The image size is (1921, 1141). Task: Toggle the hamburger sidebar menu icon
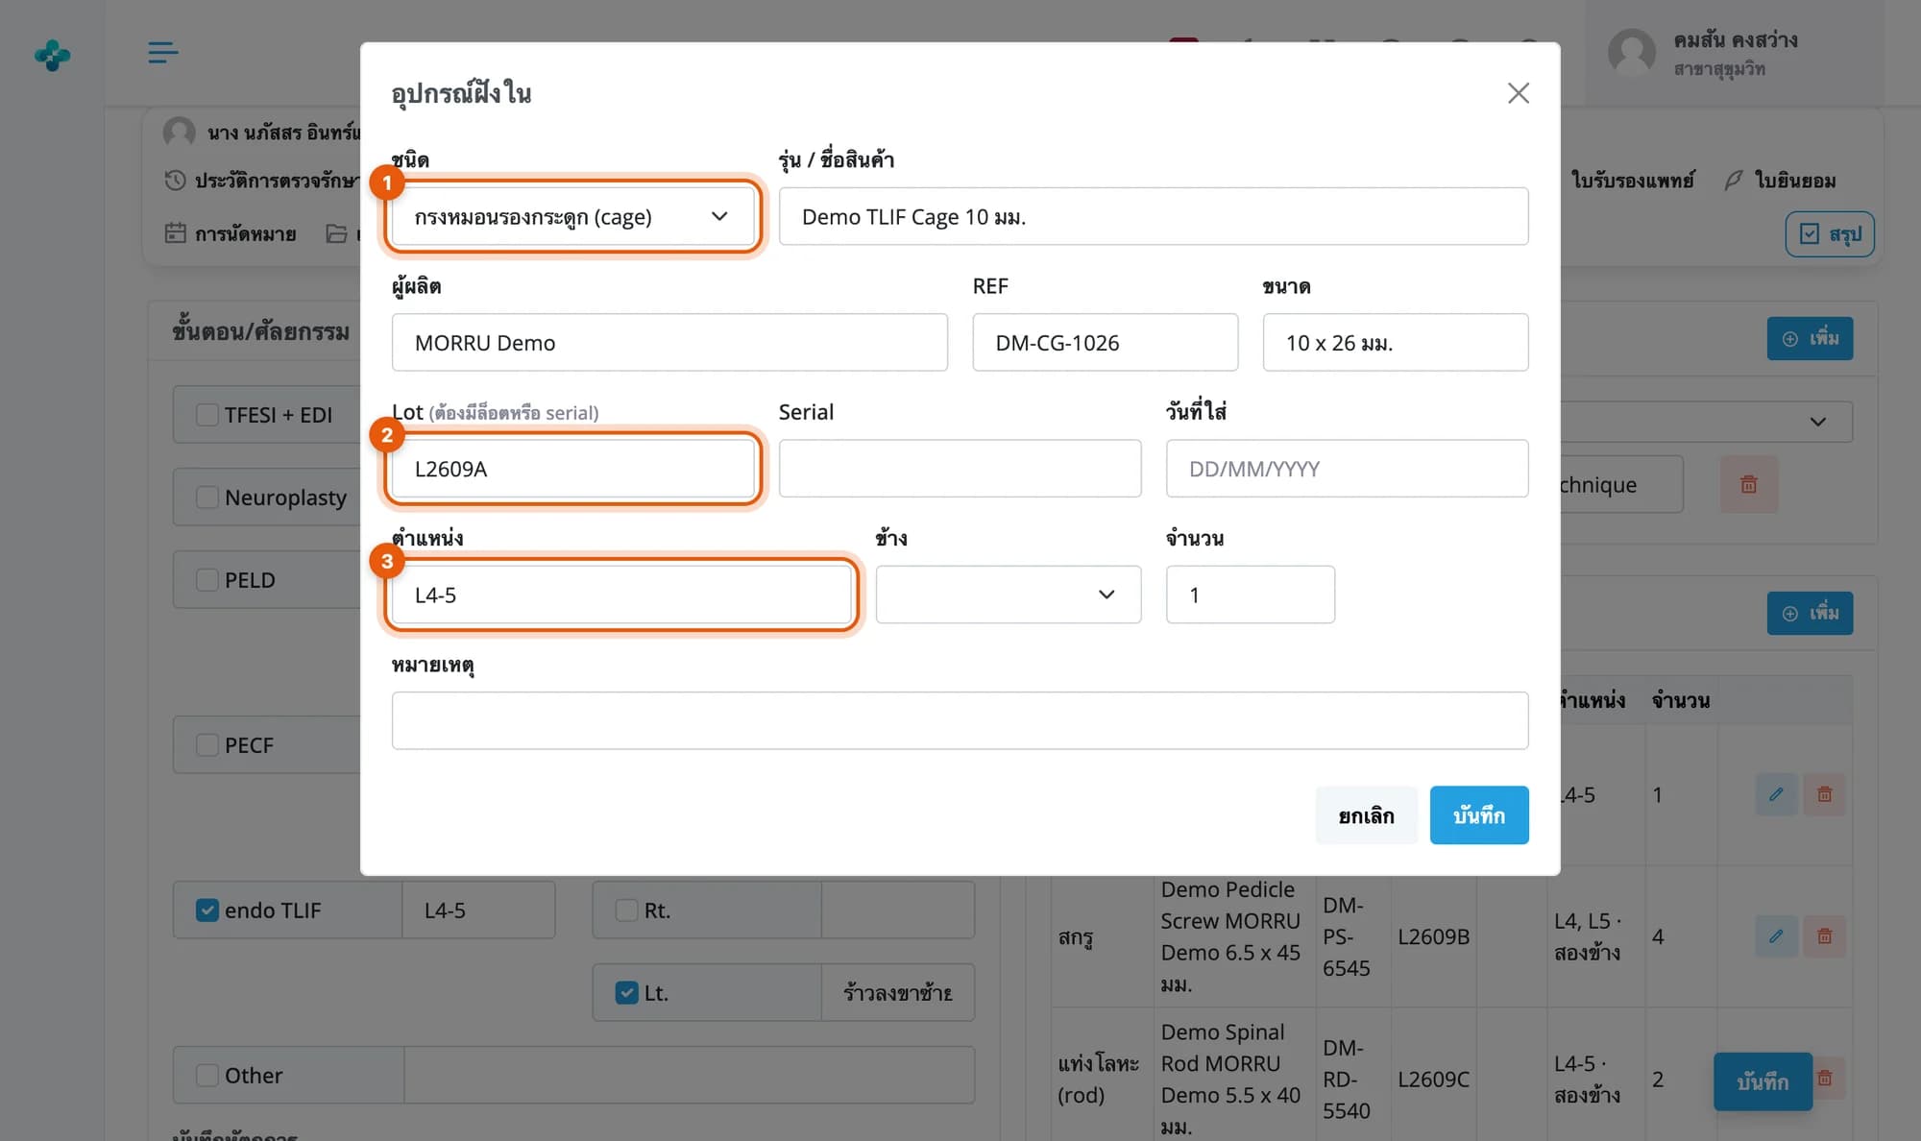point(162,53)
